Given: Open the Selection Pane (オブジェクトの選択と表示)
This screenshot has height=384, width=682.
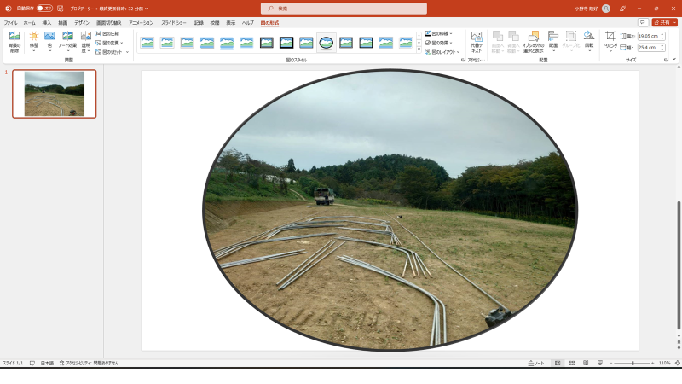Looking at the screenshot, I should (533, 41).
